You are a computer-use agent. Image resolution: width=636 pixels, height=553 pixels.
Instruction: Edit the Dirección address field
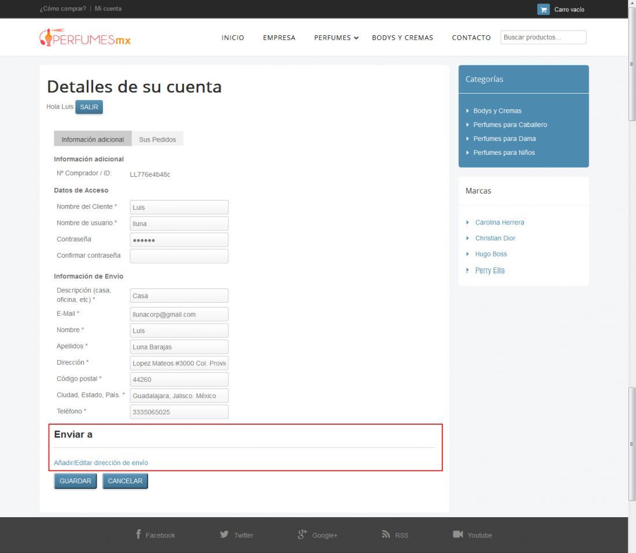click(x=179, y=363)
